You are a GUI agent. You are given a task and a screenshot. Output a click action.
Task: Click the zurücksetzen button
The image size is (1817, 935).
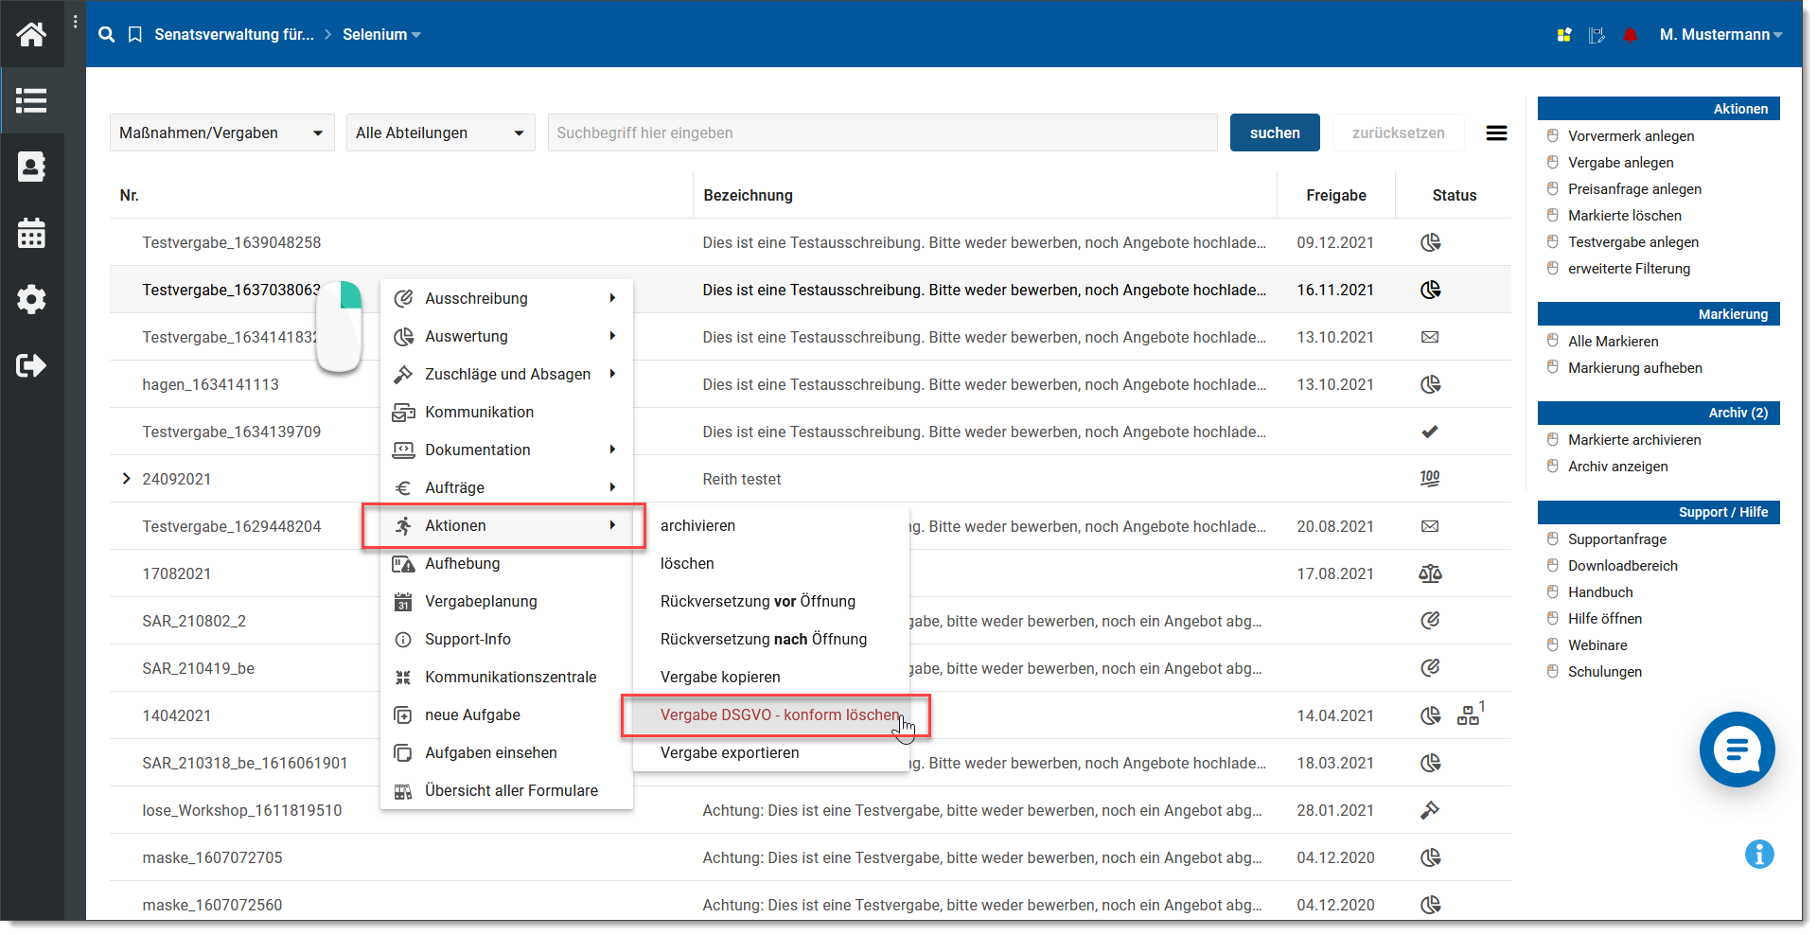[1398, 133]
